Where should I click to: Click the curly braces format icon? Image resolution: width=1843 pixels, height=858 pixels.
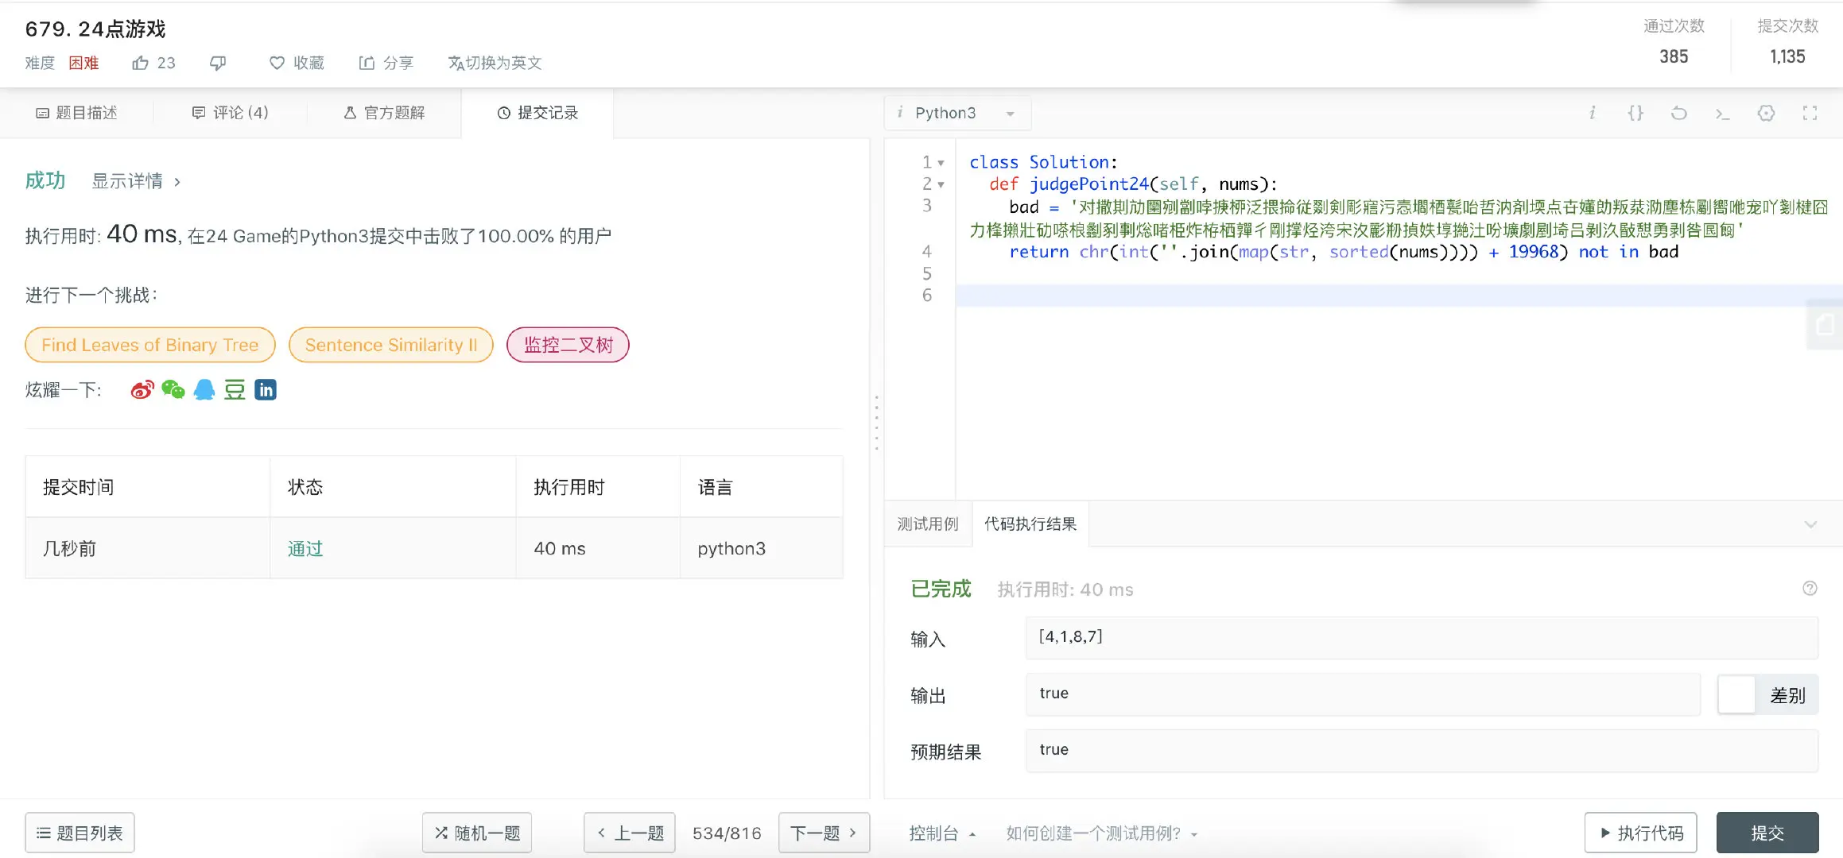coord(1635,113)
